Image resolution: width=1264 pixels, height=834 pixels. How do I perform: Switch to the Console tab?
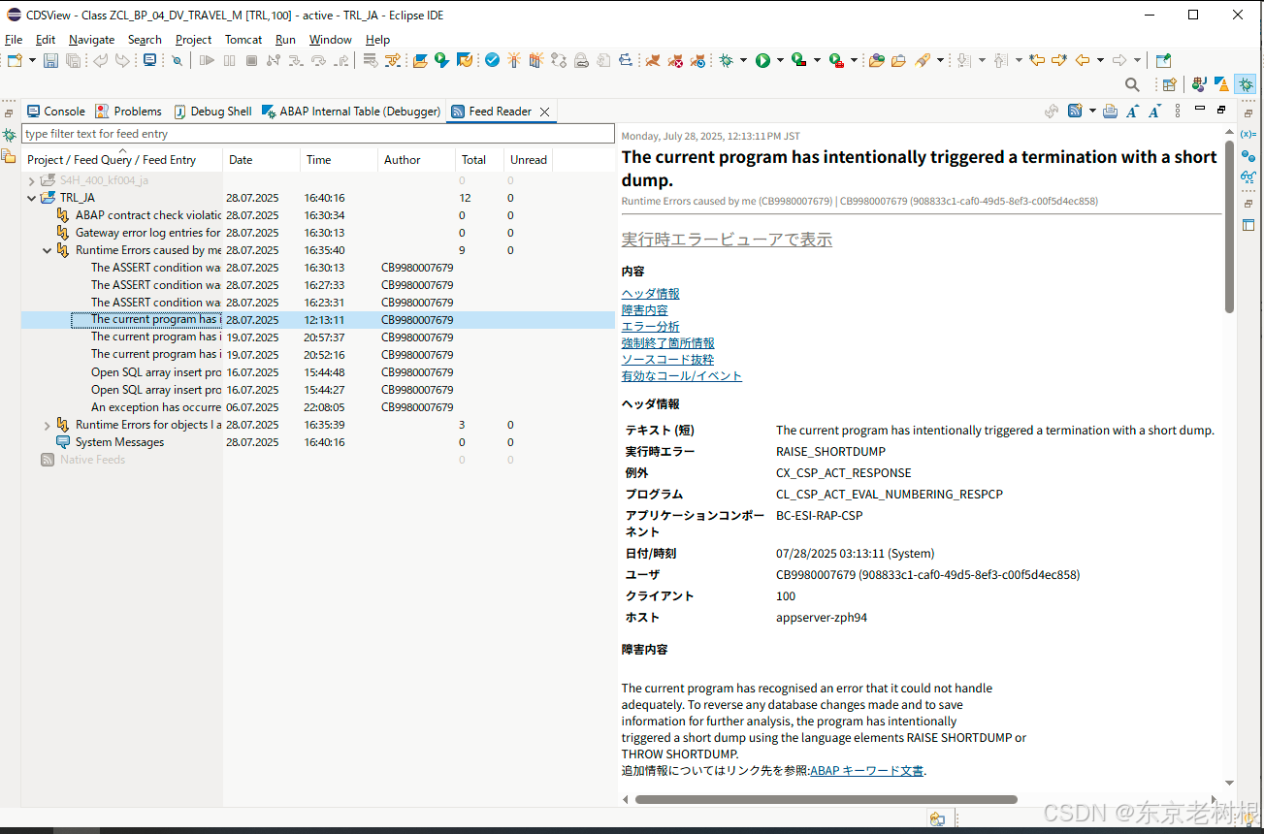[x=56, y=112]
